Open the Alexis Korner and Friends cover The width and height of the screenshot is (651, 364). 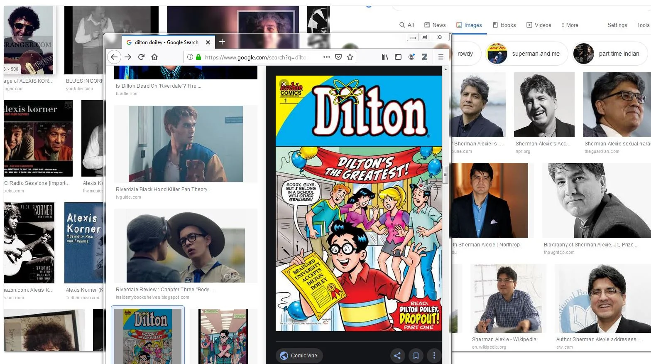click(29, 243)
